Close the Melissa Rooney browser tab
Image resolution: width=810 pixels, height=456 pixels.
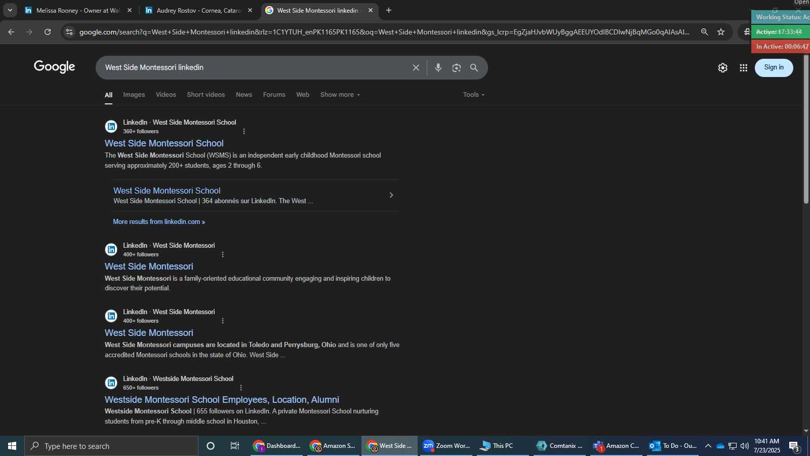pos(130,10)
